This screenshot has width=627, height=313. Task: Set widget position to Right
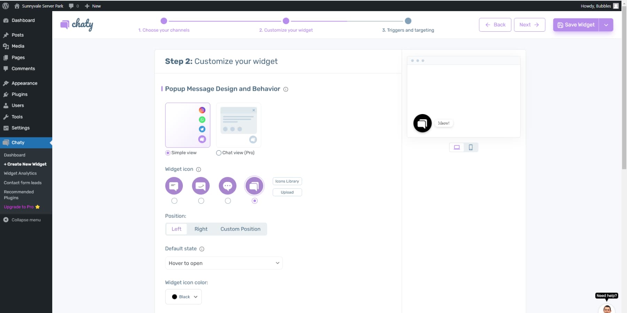(201, 229)
